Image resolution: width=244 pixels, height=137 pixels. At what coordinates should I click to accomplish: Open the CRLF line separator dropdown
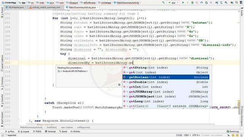187,135
